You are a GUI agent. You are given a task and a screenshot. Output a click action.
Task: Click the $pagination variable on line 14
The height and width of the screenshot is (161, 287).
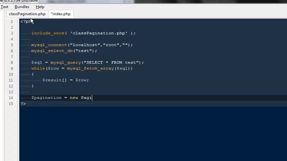point(46,97)
